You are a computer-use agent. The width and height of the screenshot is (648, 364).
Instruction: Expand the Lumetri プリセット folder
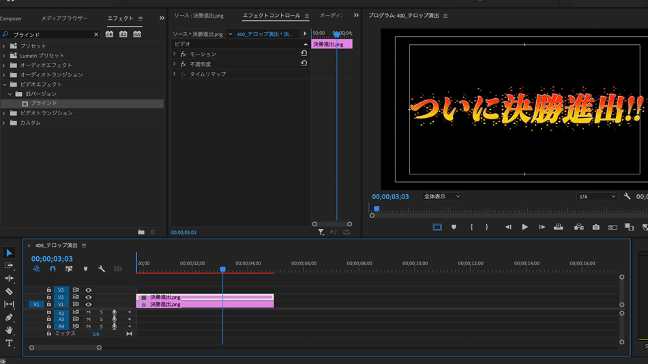pyautogui.click(x=4, y=56)
